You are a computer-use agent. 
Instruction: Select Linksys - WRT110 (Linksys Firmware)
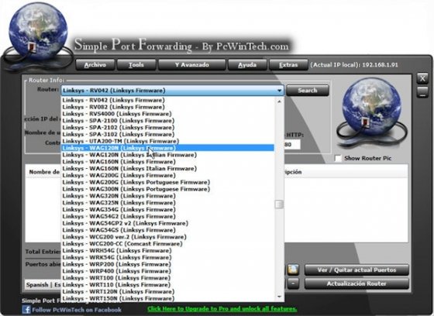click(167, 285)
